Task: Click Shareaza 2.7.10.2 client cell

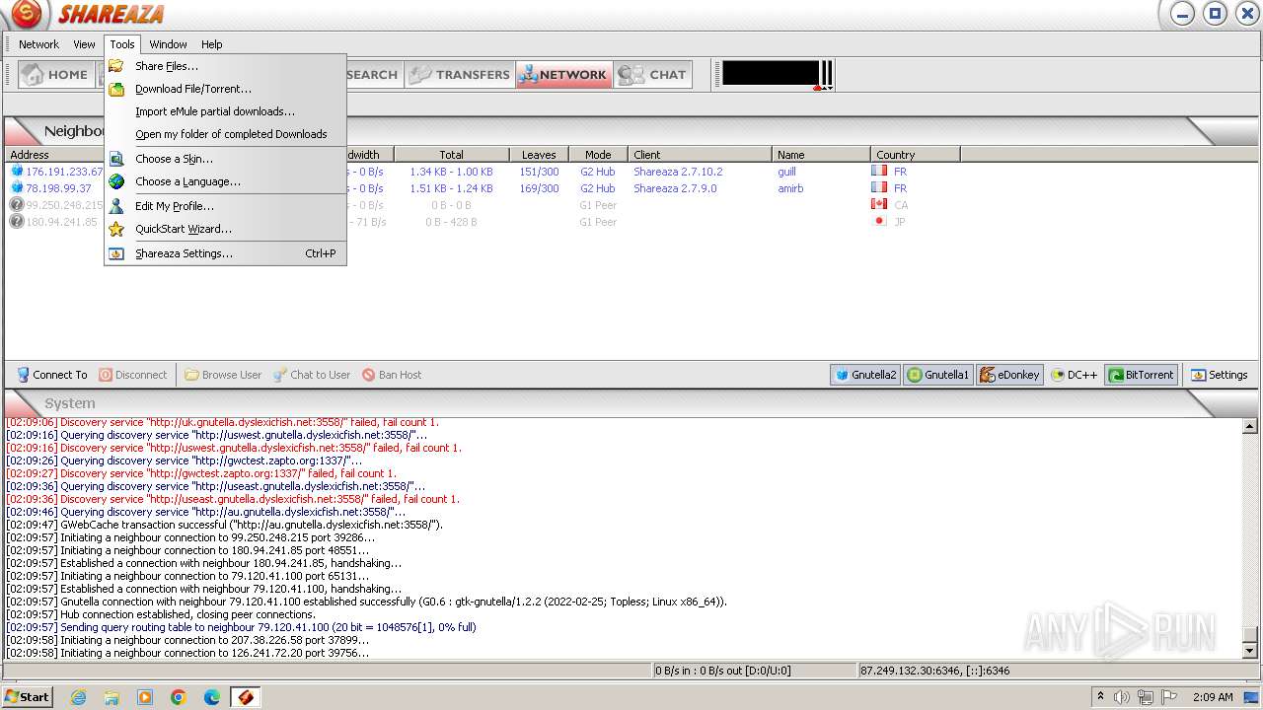Action: pyautogui.click(x=678, y=172)
